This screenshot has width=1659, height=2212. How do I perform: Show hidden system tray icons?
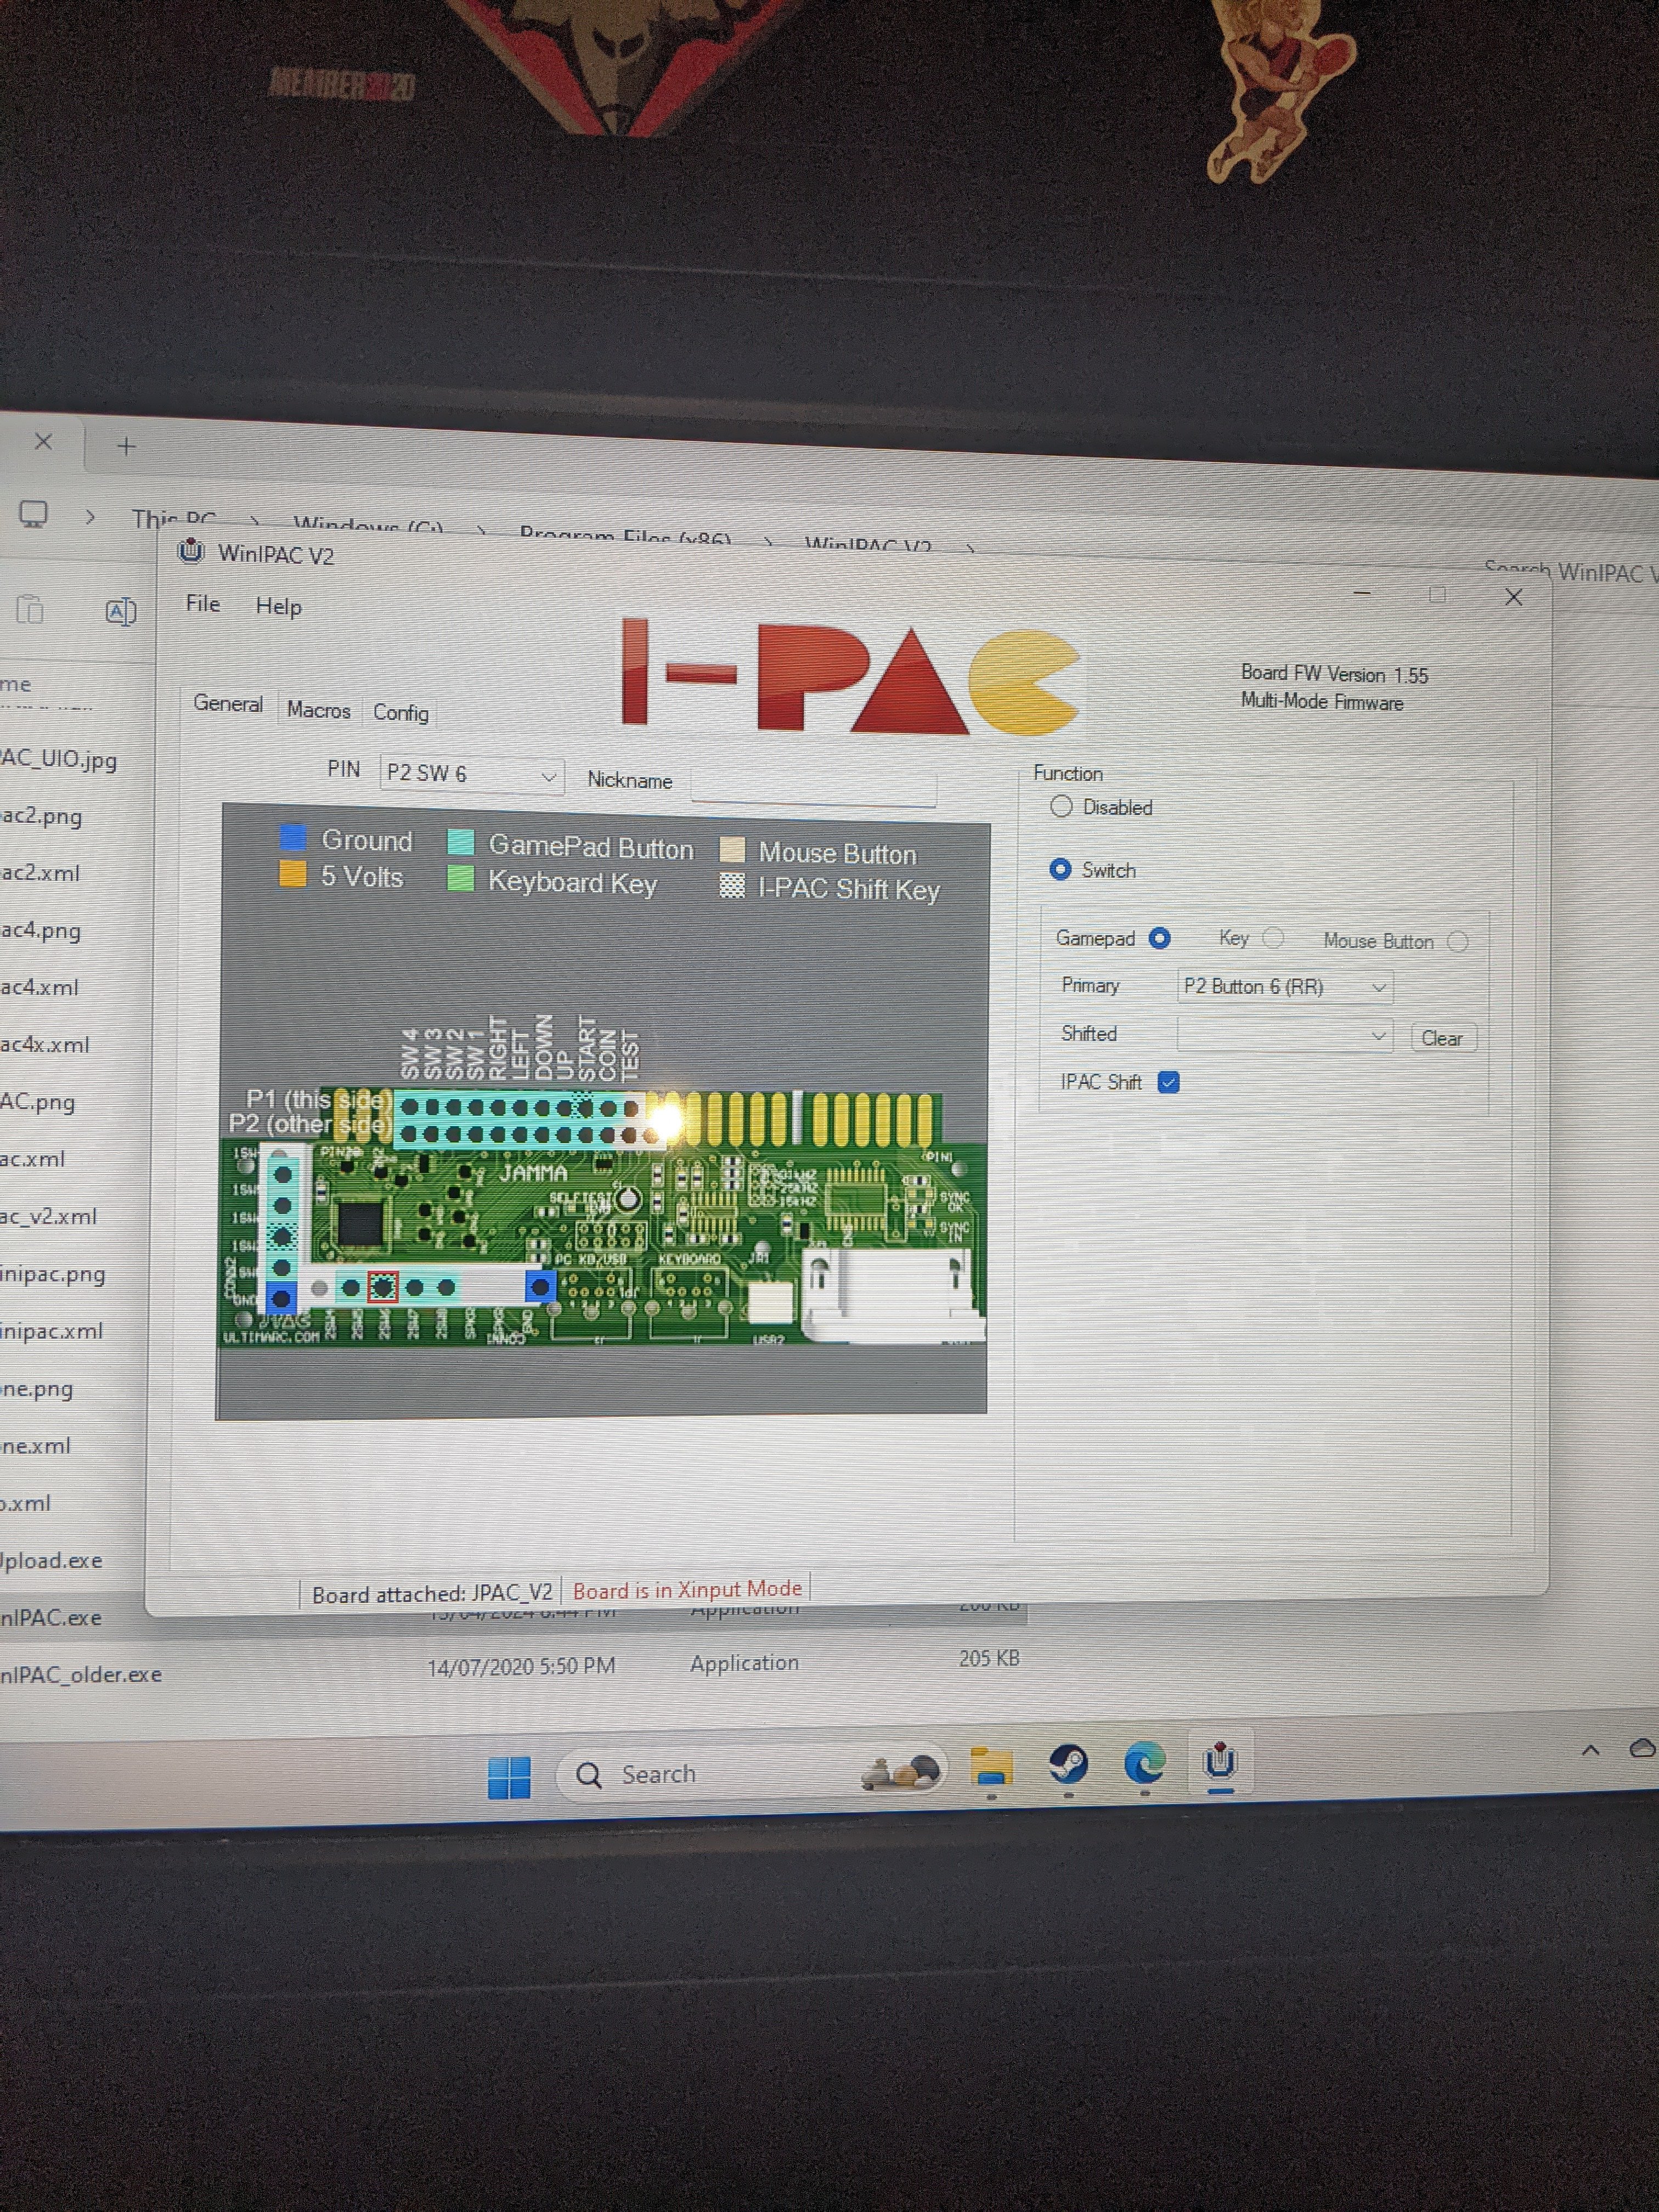tap(1590, 1750)
